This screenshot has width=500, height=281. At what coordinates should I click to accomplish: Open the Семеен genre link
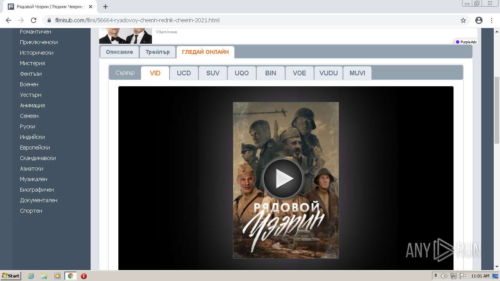tap(29, 116)
